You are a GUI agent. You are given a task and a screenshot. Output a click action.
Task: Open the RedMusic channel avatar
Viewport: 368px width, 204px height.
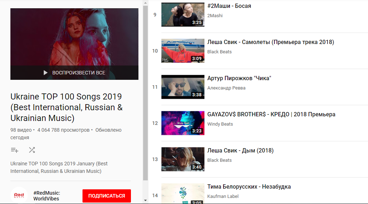(19, 195)
